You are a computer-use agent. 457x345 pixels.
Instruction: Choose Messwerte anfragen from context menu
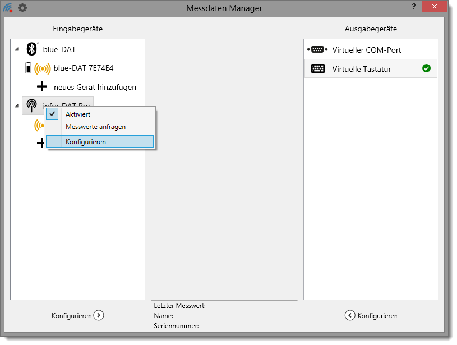(x=95, y=127)
